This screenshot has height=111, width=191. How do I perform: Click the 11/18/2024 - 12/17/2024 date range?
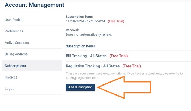85,21
